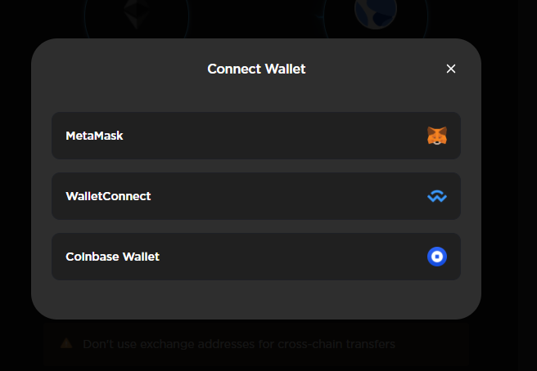This screenshot has width=537, height=371.
Task: Click the blue WalletConnect wave icon
Action: point(437,196)
